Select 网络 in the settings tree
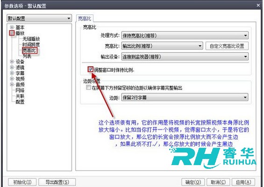This screenshot has width=264, height=187. coord(20,90)
